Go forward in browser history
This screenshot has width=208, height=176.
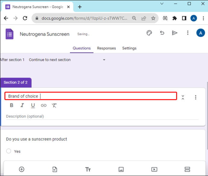(x=15, y=18)
